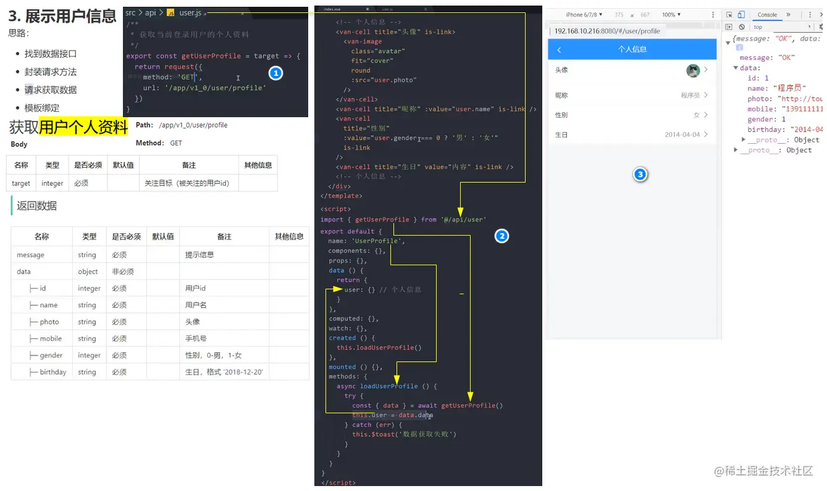Switch to the Console tab
Viewport: 827px width, 491px height.
(767, 15)
